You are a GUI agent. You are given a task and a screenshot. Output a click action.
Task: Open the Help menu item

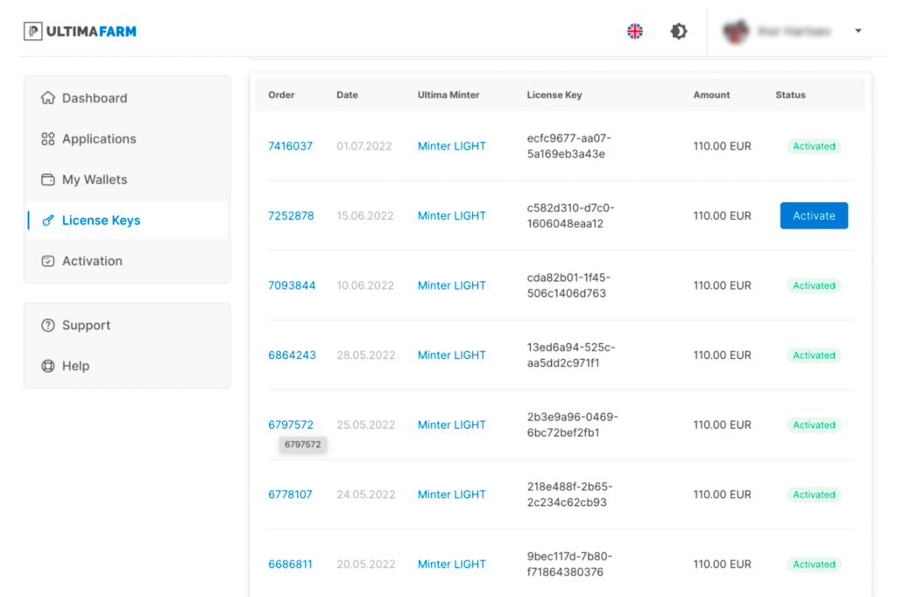coord(127,365)
